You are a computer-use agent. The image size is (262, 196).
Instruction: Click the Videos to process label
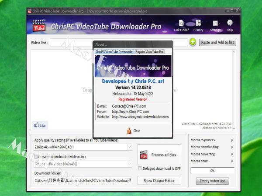coord(203,140)
